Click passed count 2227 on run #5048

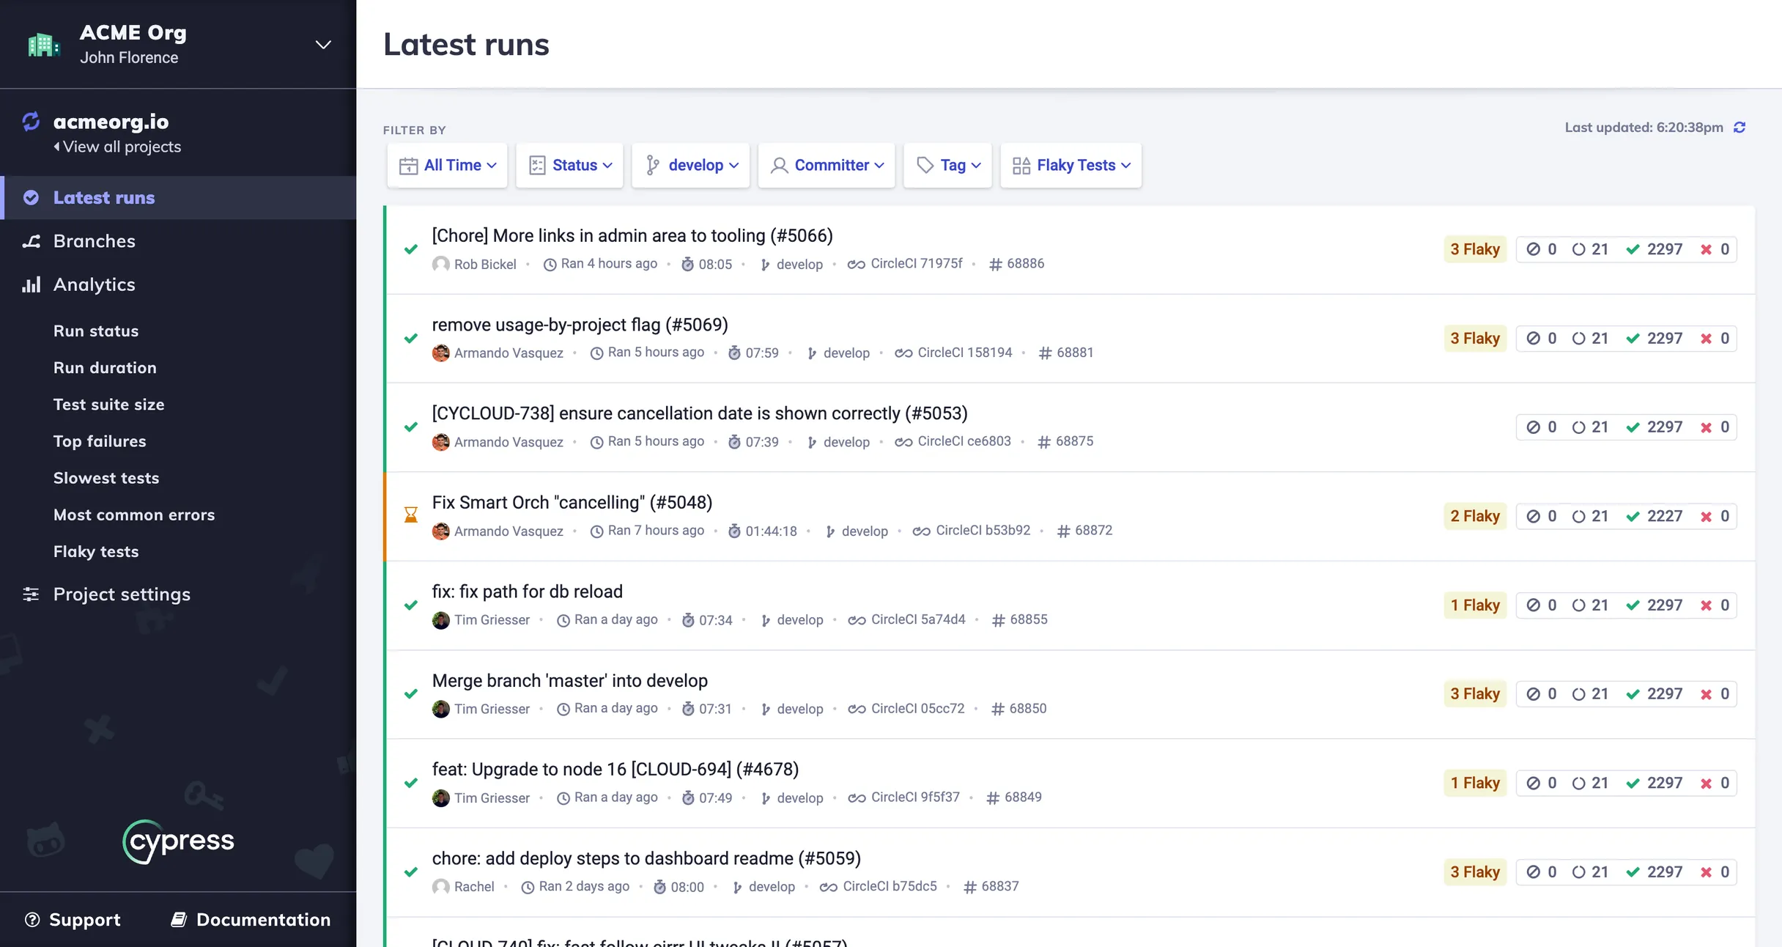pos(1655,516)
